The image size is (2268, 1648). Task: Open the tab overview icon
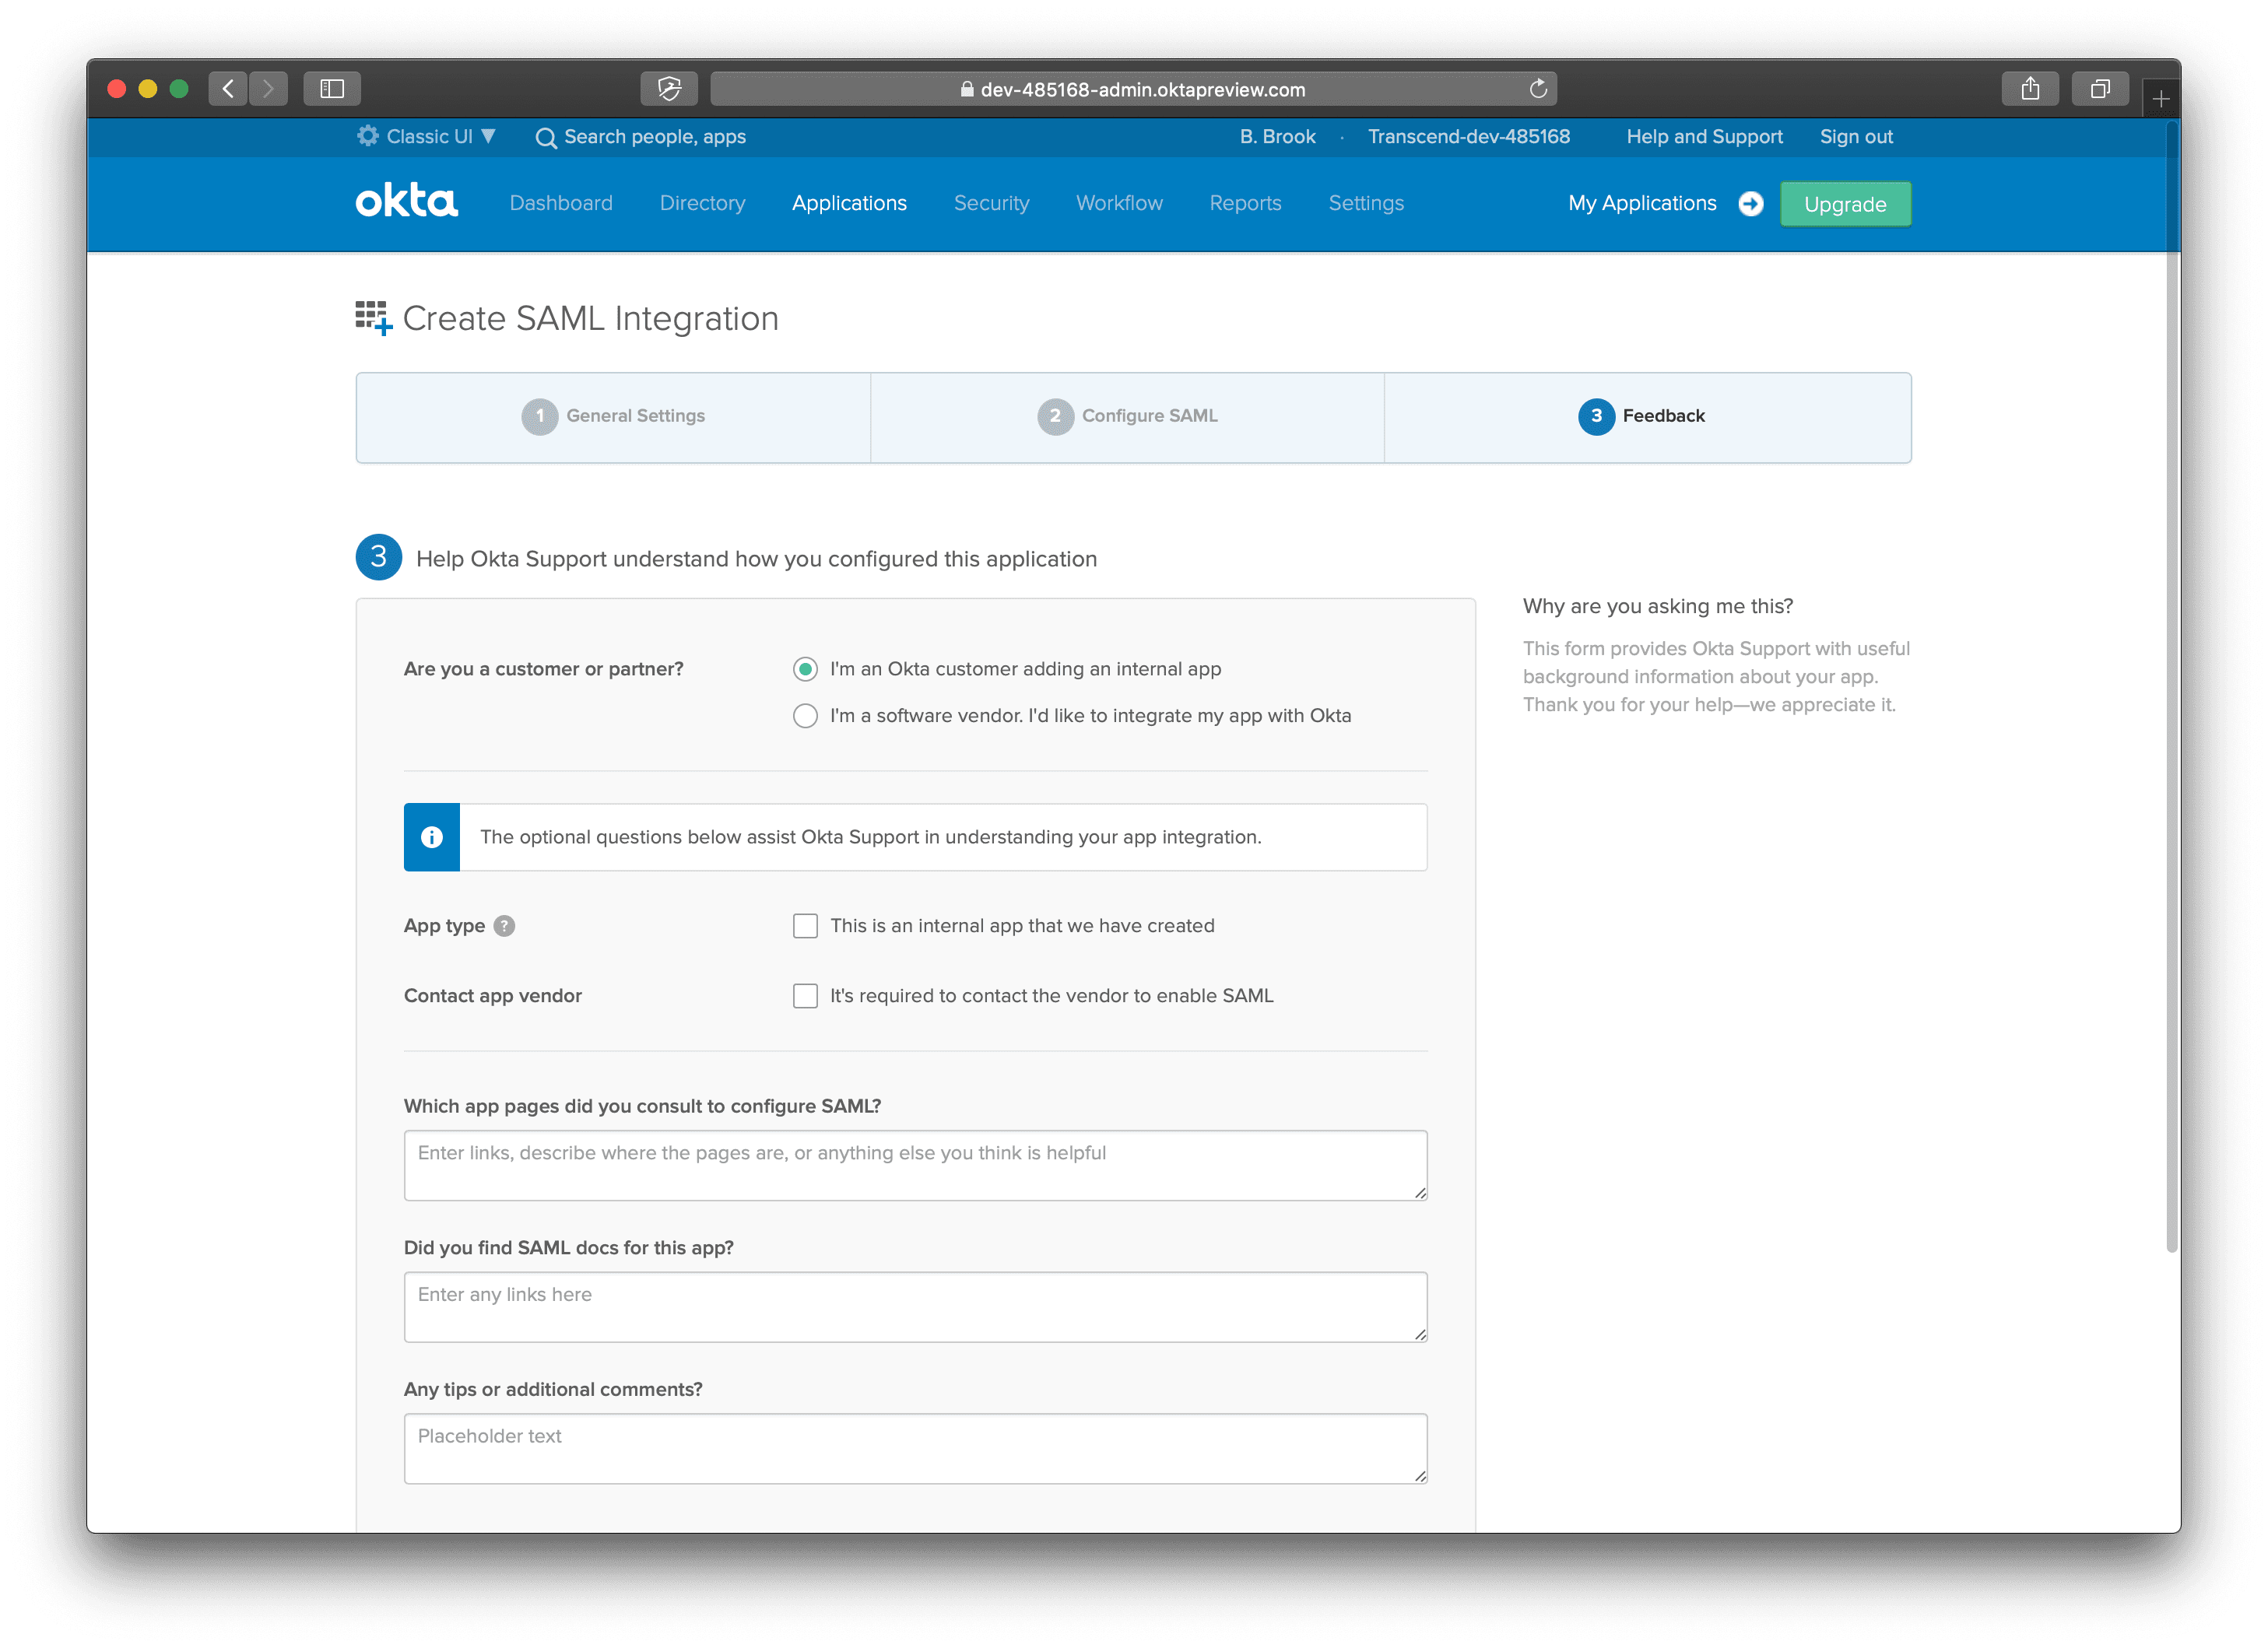point(2099,89)
